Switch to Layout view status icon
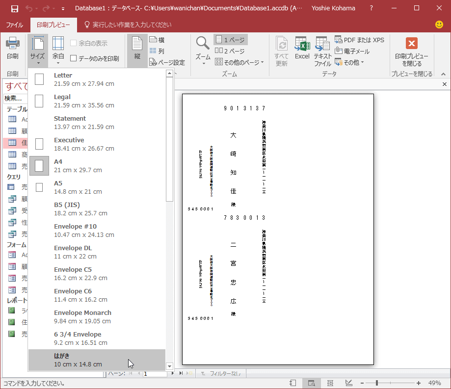The image size is (451, 389). pyautogui.click(x=330, y=383)
